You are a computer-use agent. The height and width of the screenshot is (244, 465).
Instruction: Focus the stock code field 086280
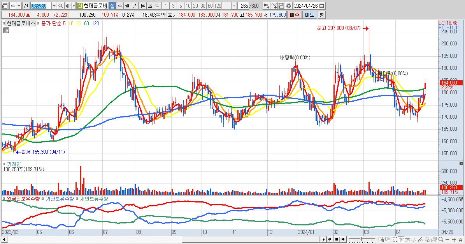point(41,6)
